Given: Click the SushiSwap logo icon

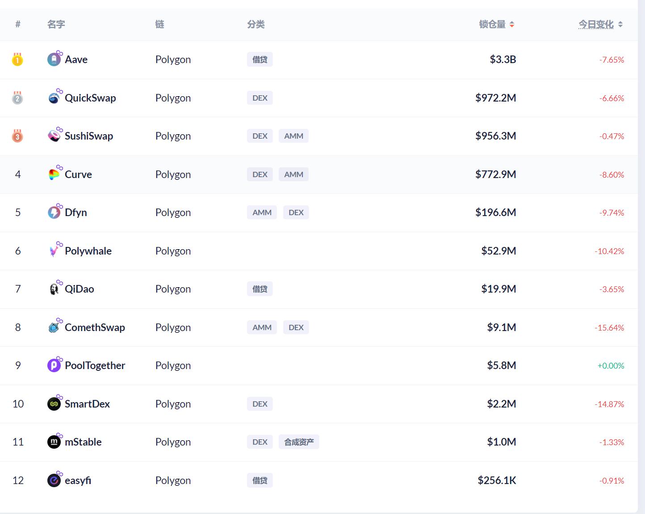Looking at the screenshot, I should click(54, 136).
